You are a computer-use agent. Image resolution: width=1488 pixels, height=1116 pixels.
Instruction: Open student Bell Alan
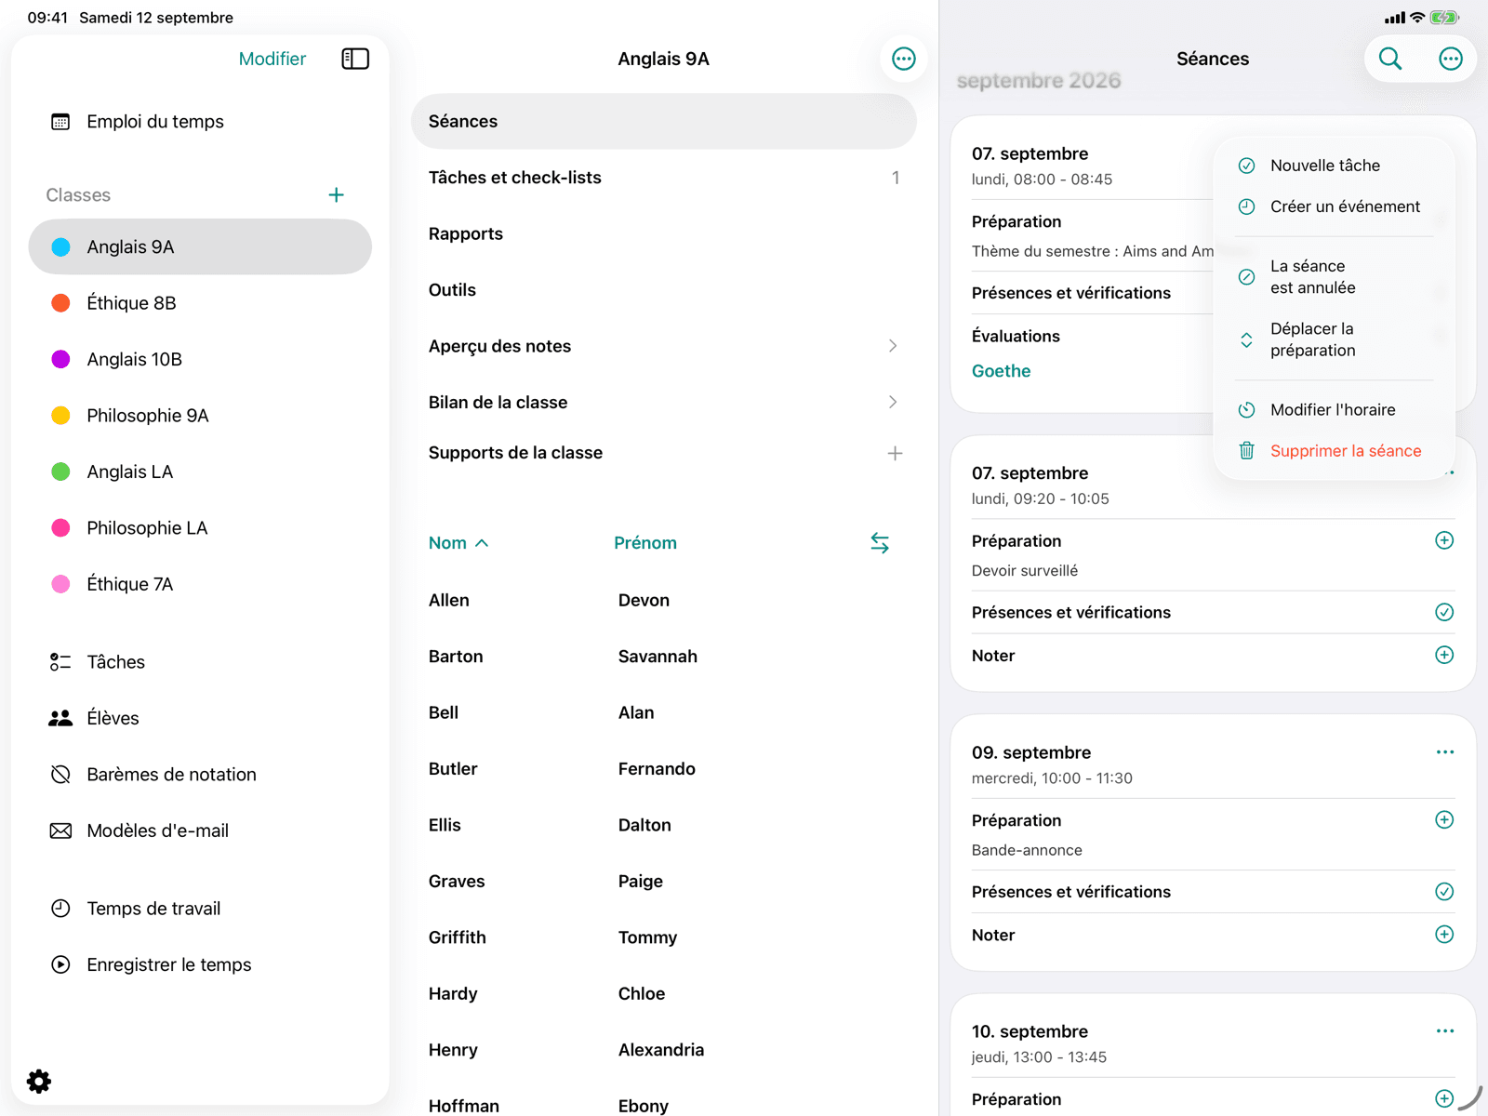pos(664,713)
